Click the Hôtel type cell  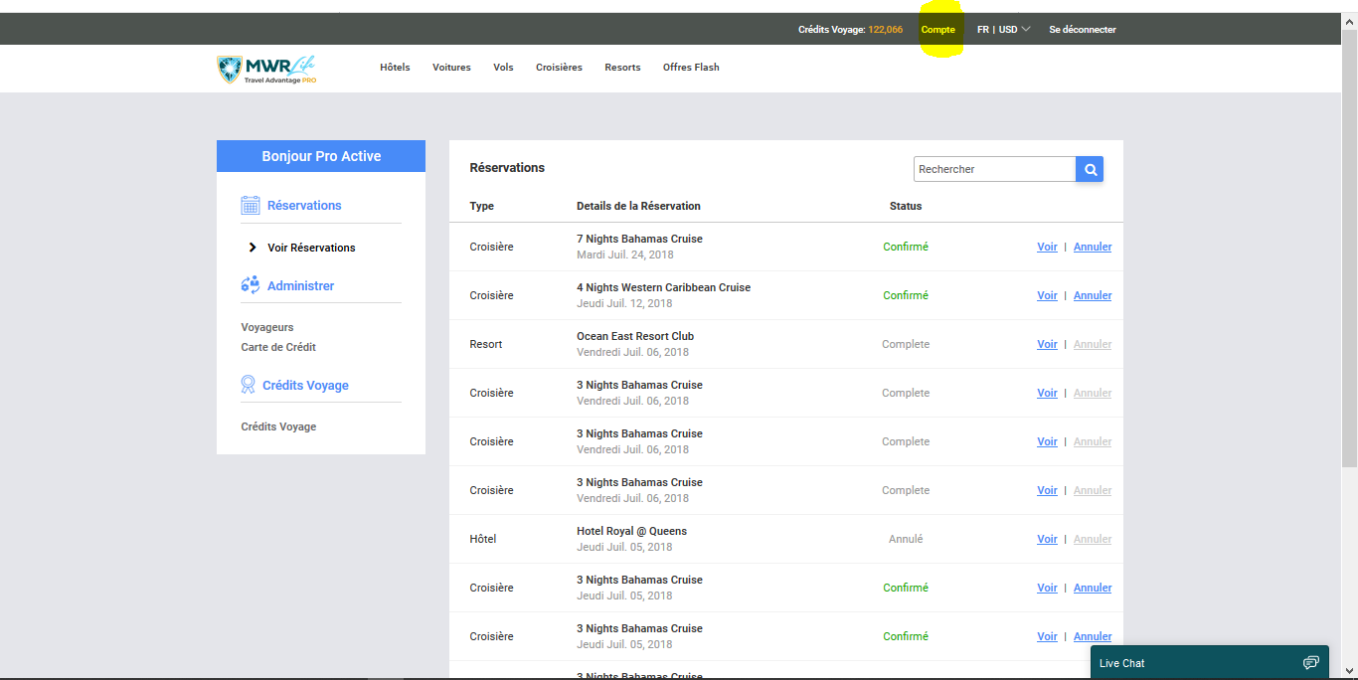483,539
